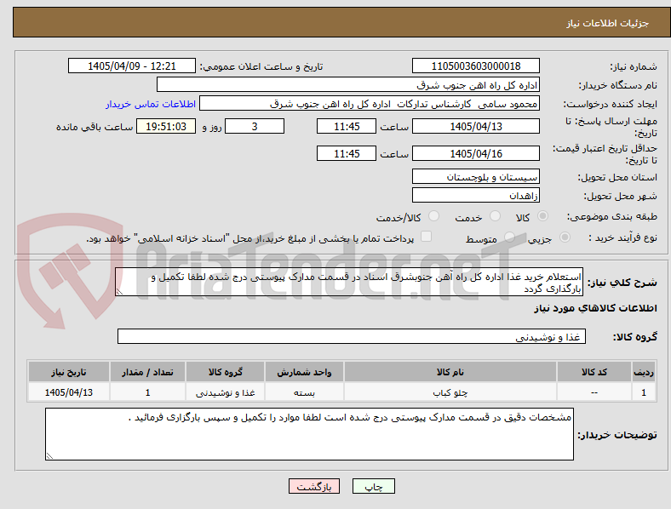This screenshot has height=509, width=671.
Task: Click the شرح کلی نیاز description textarea
Action: coord(349,283)
